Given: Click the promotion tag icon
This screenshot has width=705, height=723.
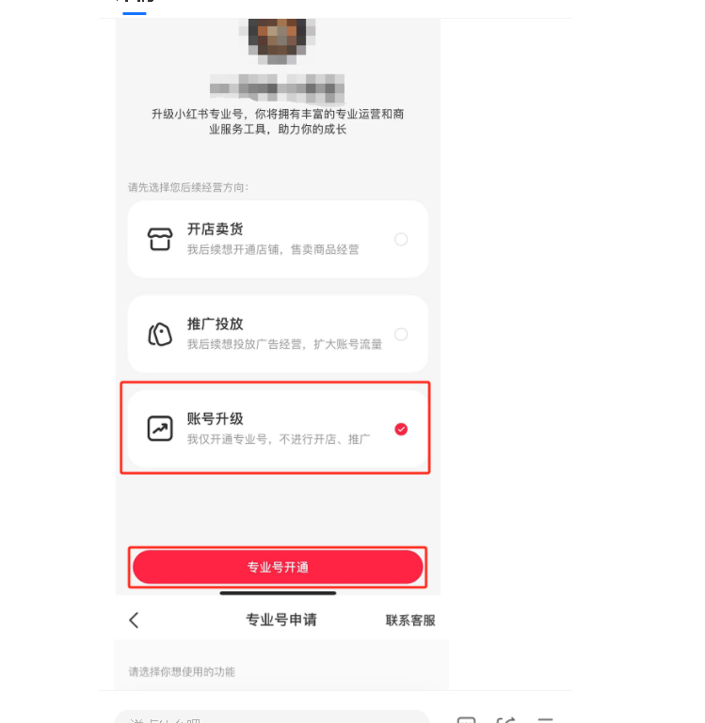Looking at the screenshot, I should coord(160,334).
